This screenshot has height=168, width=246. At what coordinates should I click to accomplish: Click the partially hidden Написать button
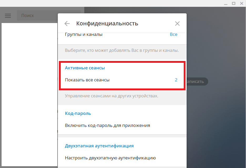click(197, 81)
